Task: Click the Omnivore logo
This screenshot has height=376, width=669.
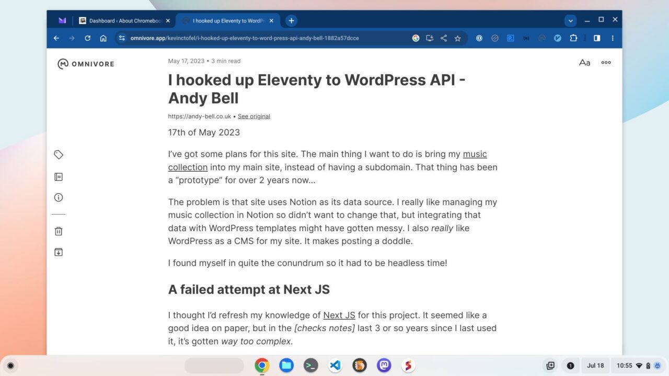Action: [86, 64]
